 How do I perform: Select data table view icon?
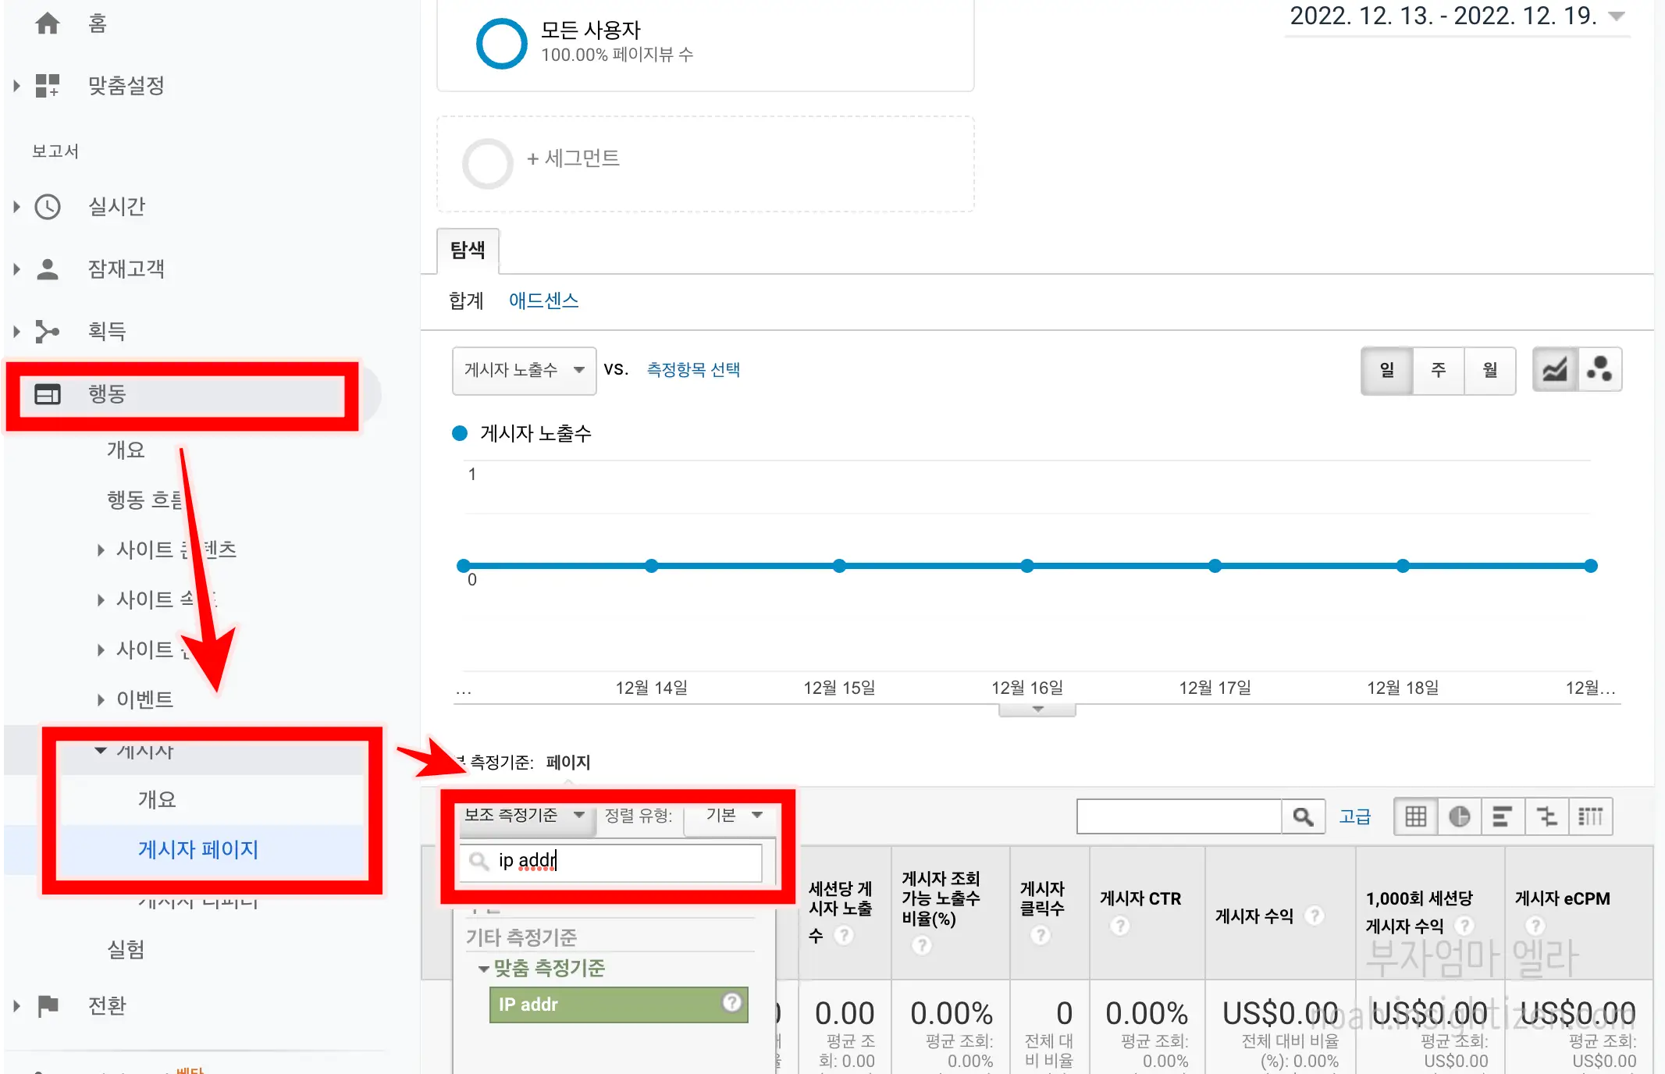click(1415, 816)
